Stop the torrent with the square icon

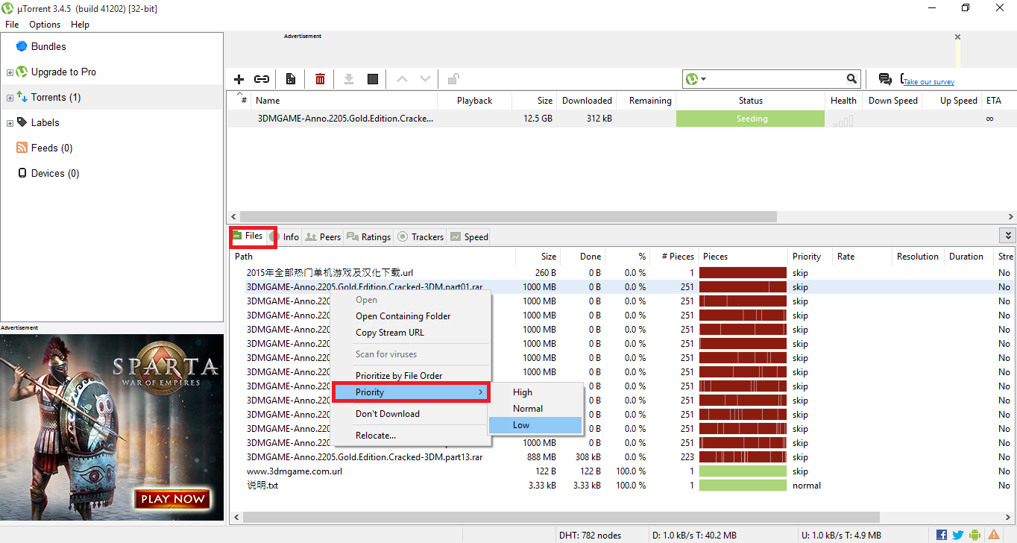tap(372, 78)
